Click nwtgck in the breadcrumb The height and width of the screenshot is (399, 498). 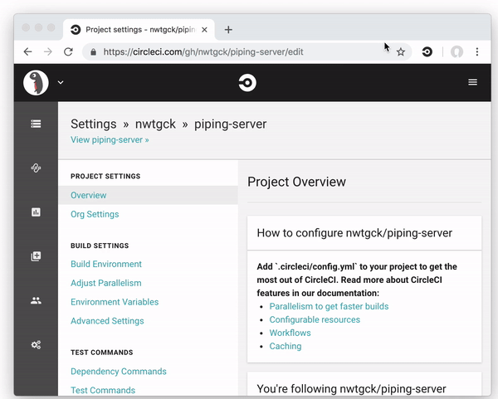155,124
